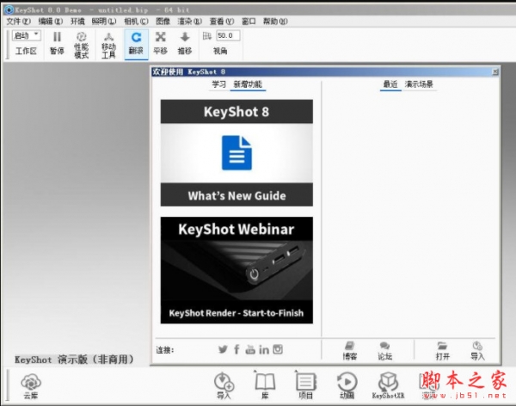Open the 库 library panel
Viewport: 516px width, 406px height.
click(x=265, y=386)
